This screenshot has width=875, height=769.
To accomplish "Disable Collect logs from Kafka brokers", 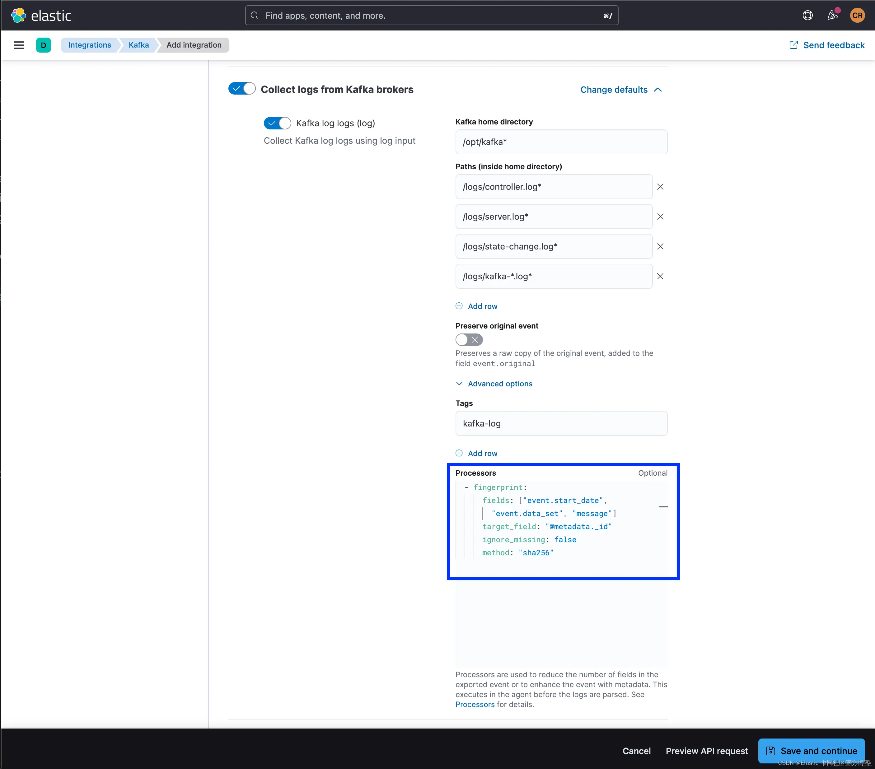I will tap(242, 89).
